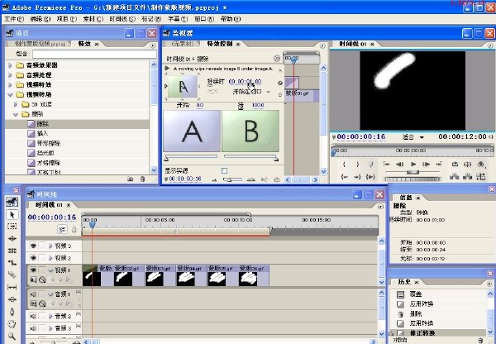Switch to the 特效控制 tab
Image resolution: width=496 pixels, height=344 pixels.
220,44
